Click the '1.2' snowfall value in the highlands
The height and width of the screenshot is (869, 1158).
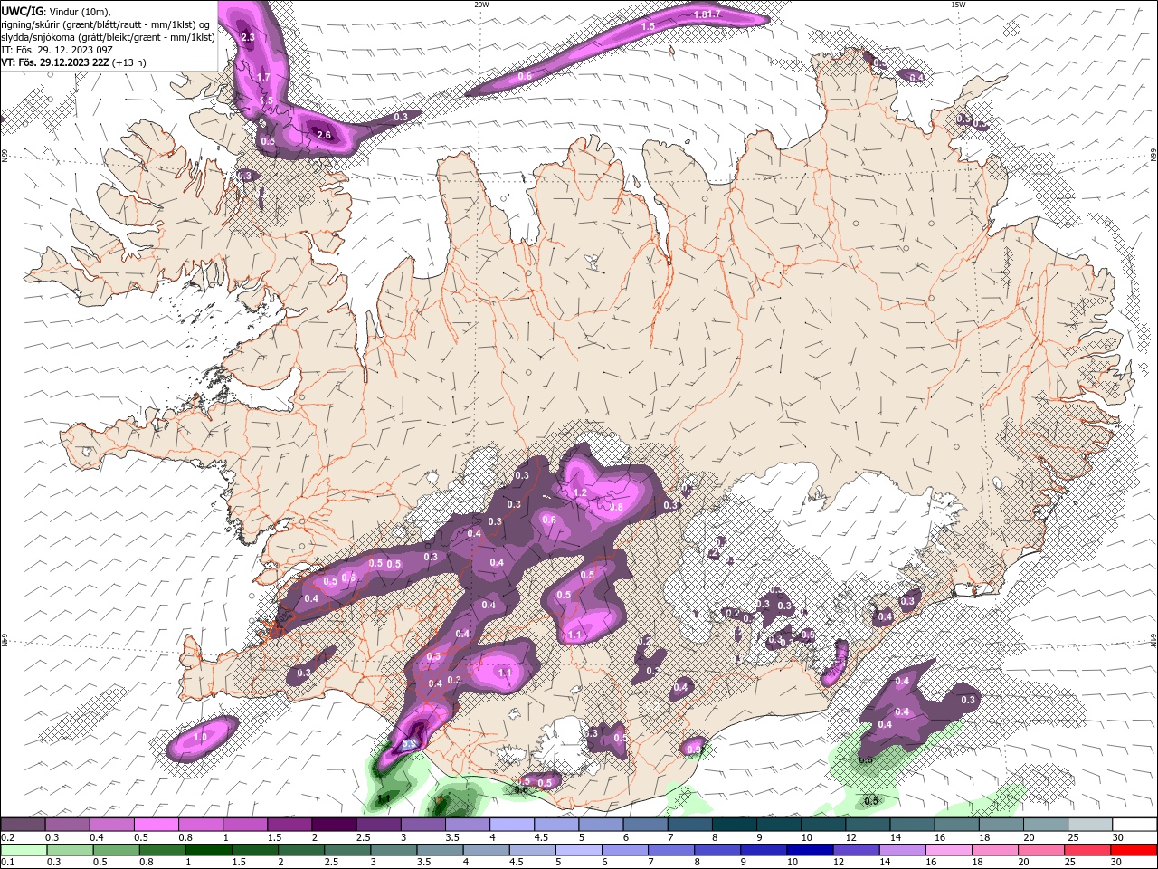(x=581, y=492)
